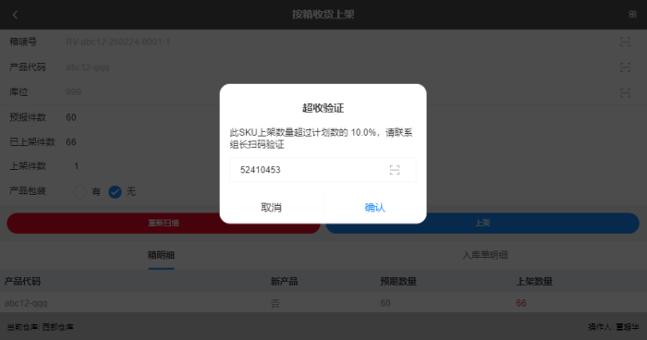Switch to 入库单明细 tab
The image size is (647, 340).
point(485,255)
